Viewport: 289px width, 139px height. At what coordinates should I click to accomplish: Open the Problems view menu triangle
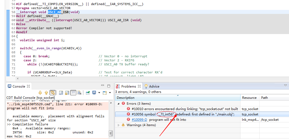(286, 85)
